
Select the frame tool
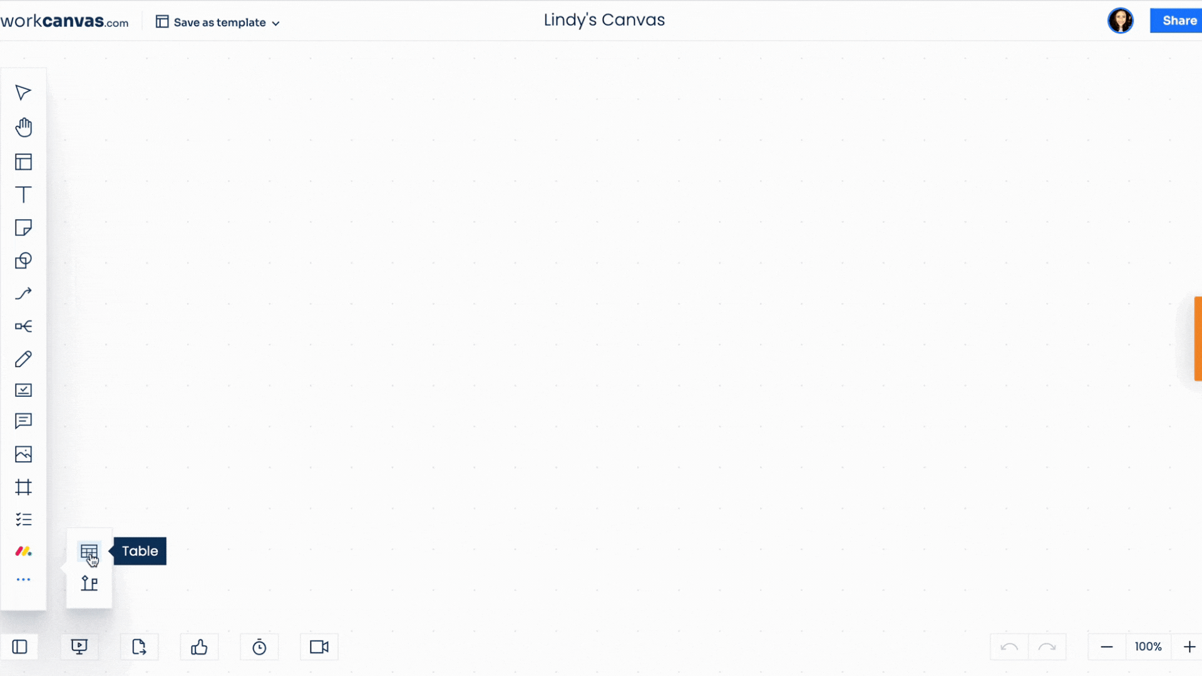point(23,487)
